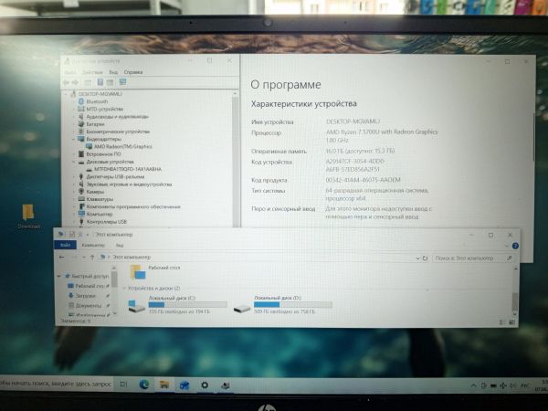
Task: Expand the Батареи category
Action: click(x=74, y=124)
